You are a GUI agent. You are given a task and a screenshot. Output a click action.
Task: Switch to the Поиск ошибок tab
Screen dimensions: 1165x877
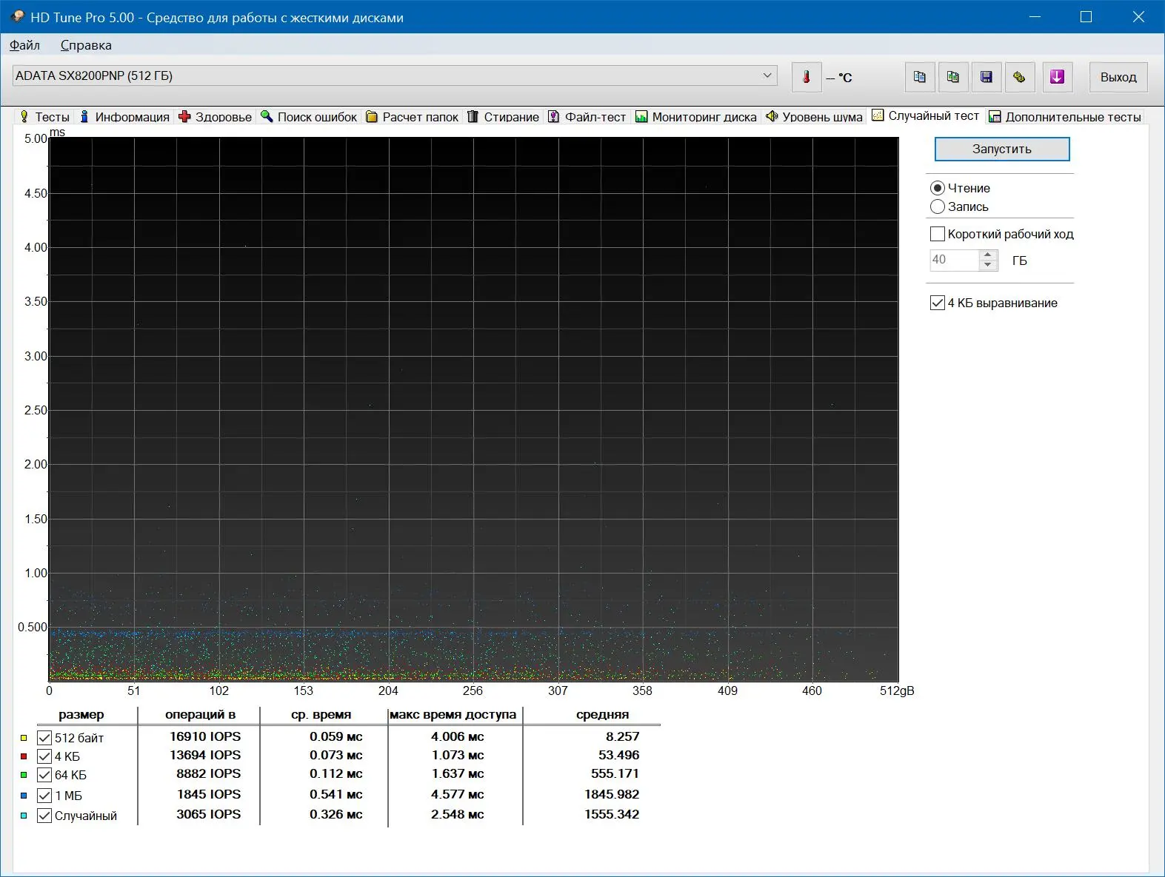coord(310,117)
